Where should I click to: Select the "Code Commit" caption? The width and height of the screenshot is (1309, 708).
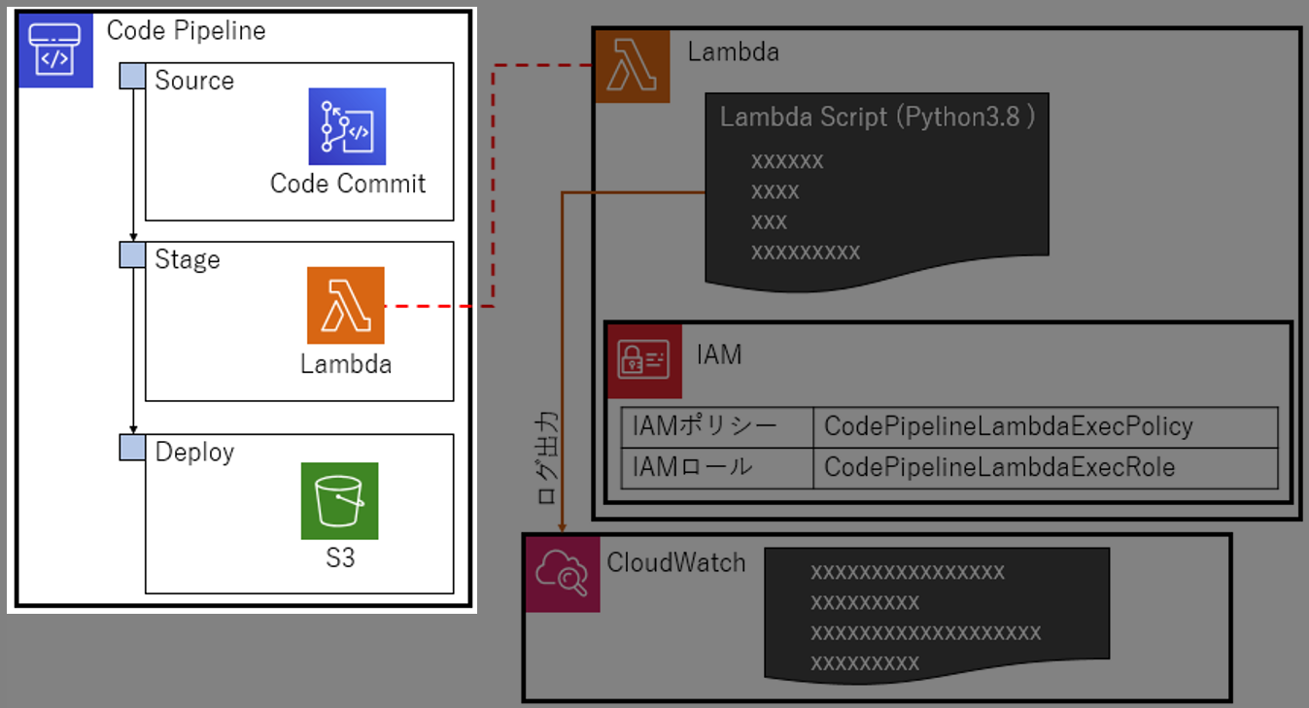[x=348, y=183]
